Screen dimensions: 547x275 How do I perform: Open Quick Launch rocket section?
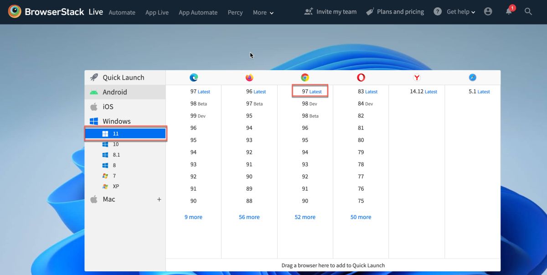pos(125,77)
